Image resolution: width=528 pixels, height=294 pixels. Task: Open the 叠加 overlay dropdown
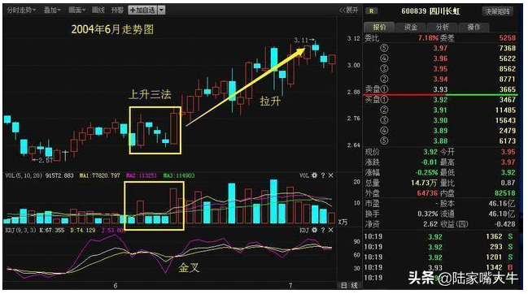(x=52, y=10)
